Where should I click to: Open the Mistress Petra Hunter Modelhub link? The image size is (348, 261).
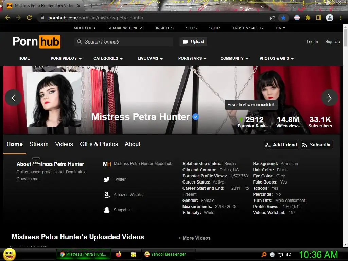click(143, 164)
